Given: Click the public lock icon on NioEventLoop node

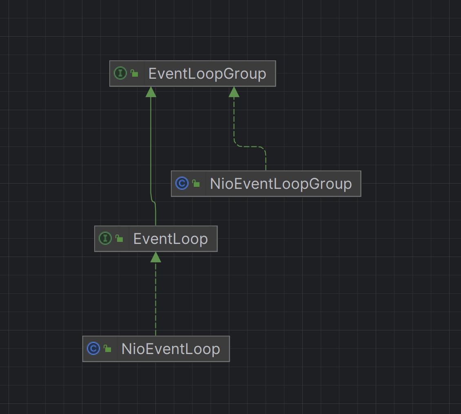Looking at the screenshot, I should (108, 348).
